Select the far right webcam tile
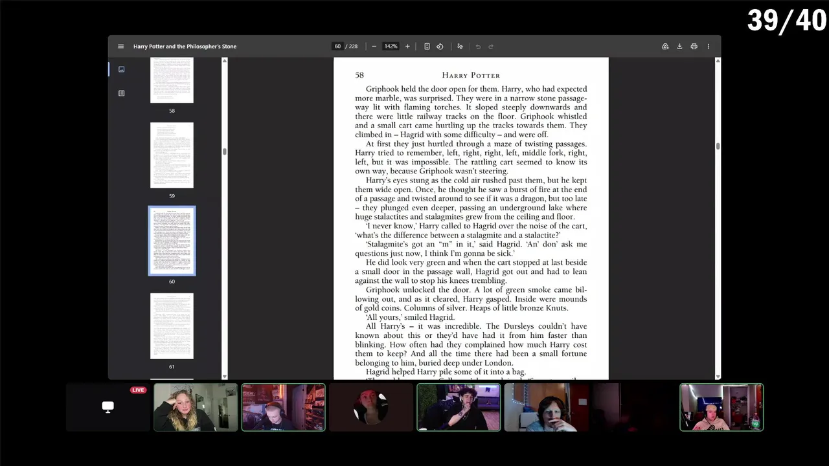 [x=721, y=407]
